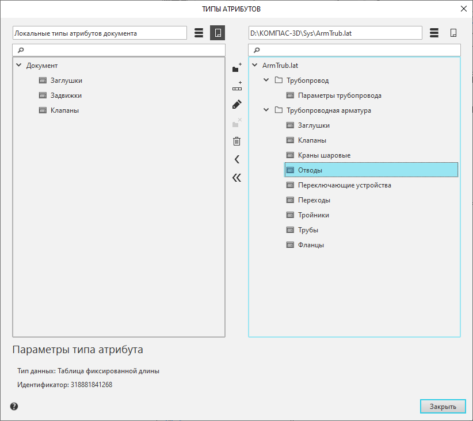
Task: Collapse the Документ tree node
Action: pyautogui.click(x=19, y=66)
